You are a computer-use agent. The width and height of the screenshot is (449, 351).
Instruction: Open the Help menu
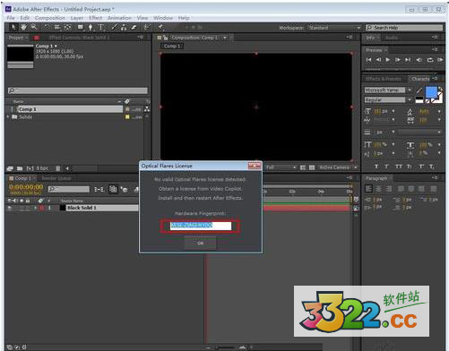[x=184, y=18]
